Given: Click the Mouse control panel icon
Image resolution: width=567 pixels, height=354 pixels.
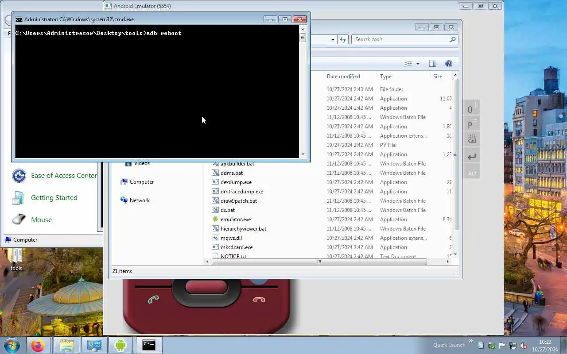Looking at the screenshot, I should tap(19, 219).
